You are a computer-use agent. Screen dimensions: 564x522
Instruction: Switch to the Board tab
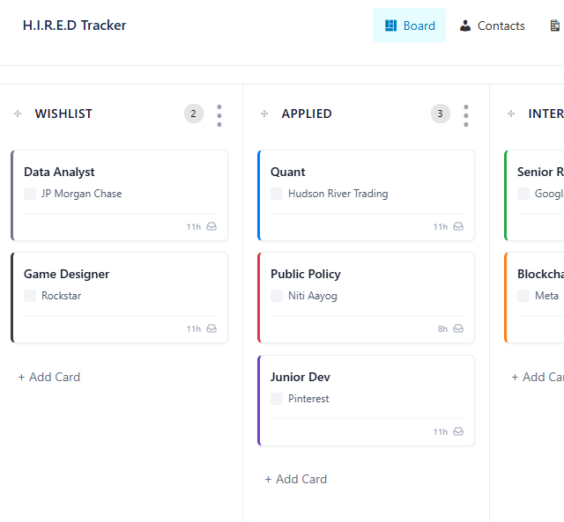click(x=409, y=26)
